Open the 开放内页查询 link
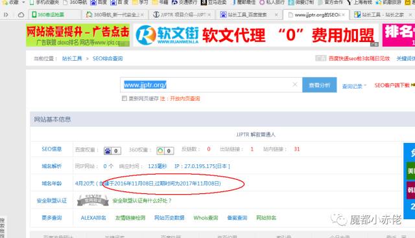Viewport: 415px width, 238px height. point(185,98)
